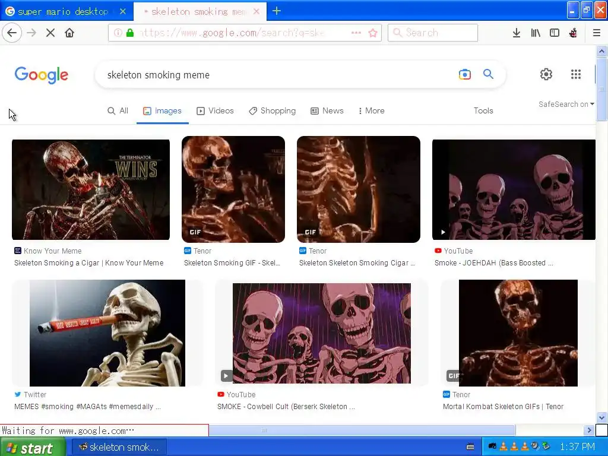Open a new browser tab
This screenshot has height=456, width=608.
click(277, 11)
